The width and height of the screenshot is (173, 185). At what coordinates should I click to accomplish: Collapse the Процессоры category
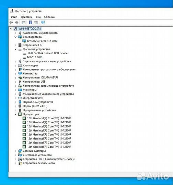pyautogui.click(x=15, y=114)
